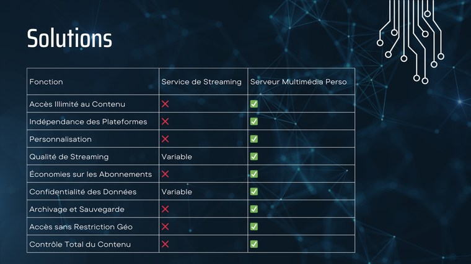Click red X for Économies sur les Abonnements
Viewport: 471px width, 264px height.
tap(165, 174)
